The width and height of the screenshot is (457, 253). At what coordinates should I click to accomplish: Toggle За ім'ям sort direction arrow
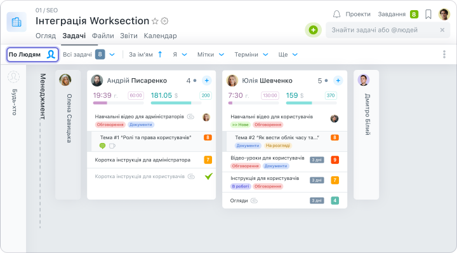pyautogui.click(x=160, y=54)
